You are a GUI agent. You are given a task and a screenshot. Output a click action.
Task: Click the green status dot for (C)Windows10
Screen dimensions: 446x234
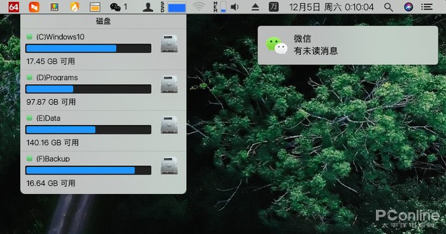[29, 36]
